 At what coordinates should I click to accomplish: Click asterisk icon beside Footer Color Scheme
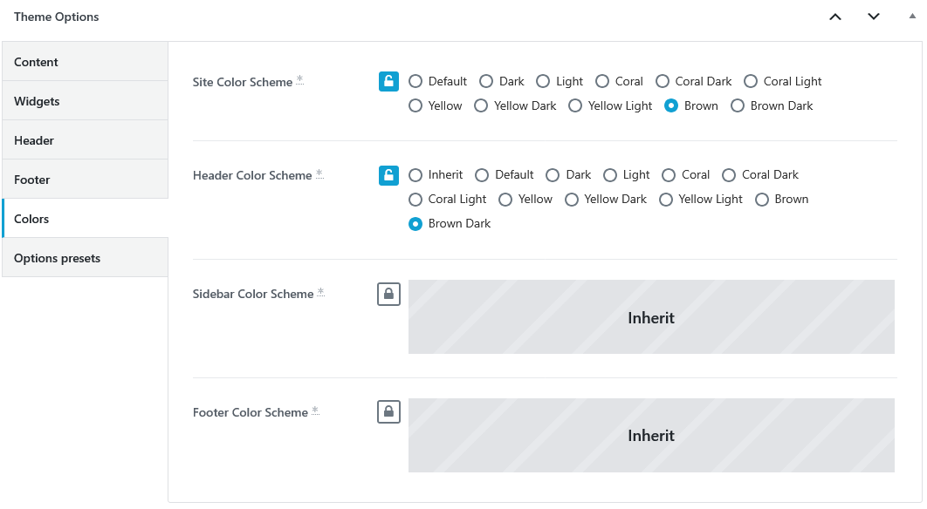tap(315, 411)
